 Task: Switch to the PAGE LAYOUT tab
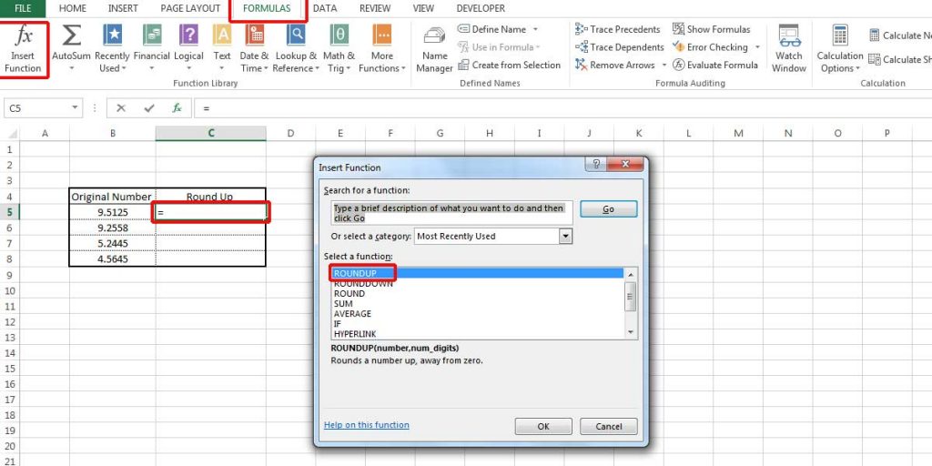190,8
